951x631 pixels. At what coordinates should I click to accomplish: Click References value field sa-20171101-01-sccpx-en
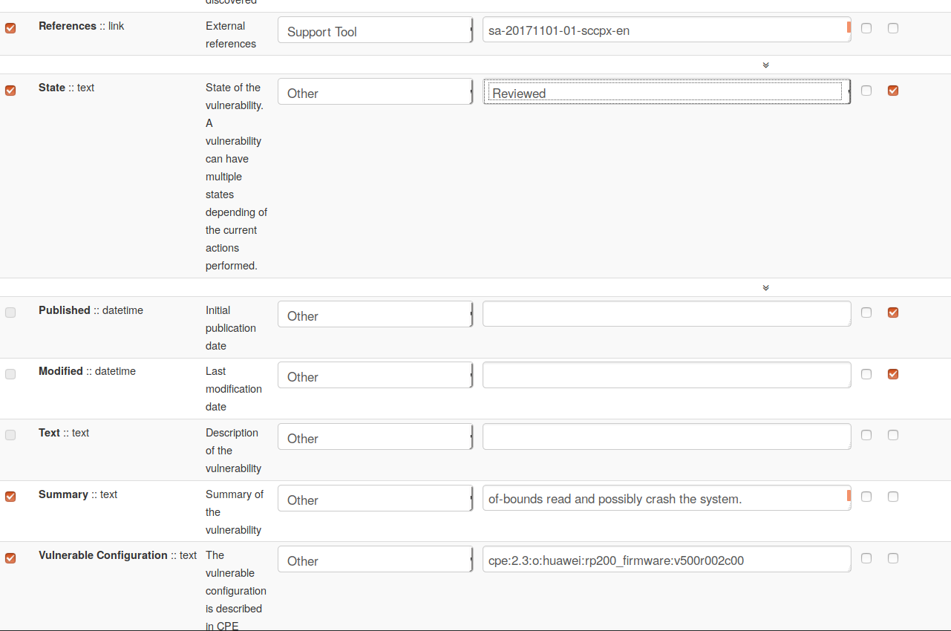pos(666,30)
